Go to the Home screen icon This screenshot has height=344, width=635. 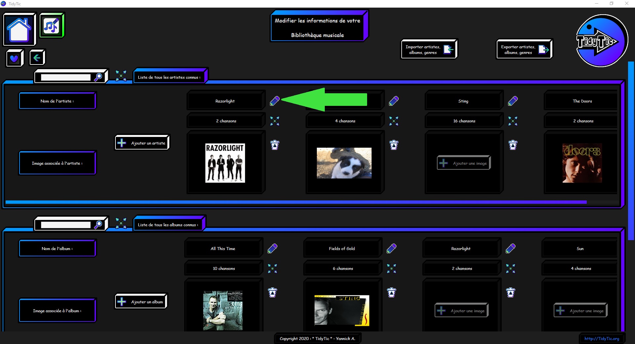pos(19,29)
